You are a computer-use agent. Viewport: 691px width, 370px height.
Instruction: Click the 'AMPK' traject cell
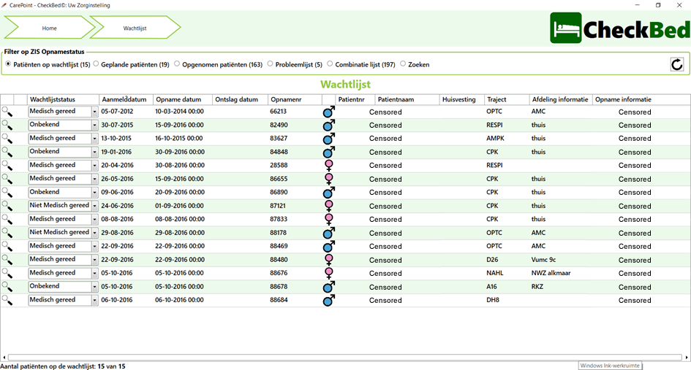click(495, 138)
